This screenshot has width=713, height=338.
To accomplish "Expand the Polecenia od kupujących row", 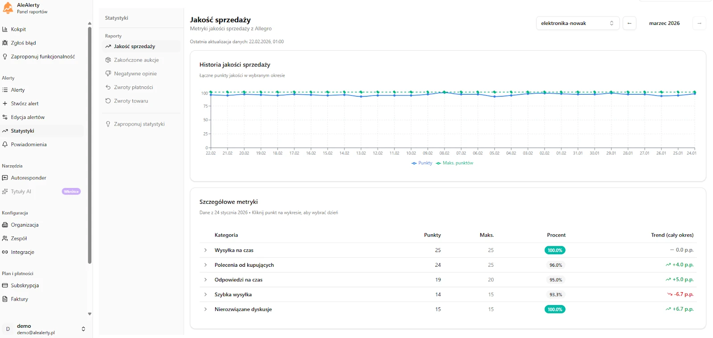I will point(205,265).
